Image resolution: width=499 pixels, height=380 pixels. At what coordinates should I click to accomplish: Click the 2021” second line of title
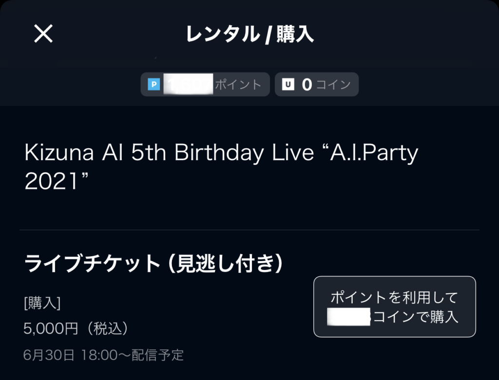tap(56, 181)
